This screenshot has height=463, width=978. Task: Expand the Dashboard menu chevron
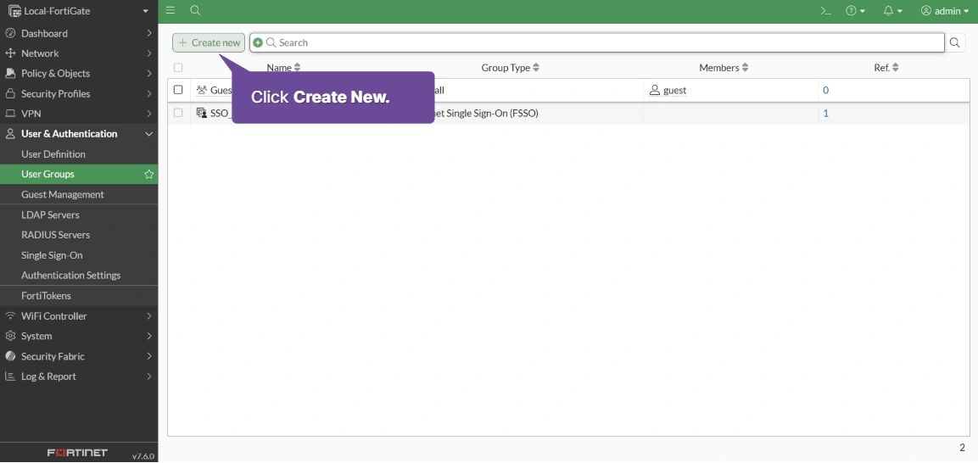149,33
